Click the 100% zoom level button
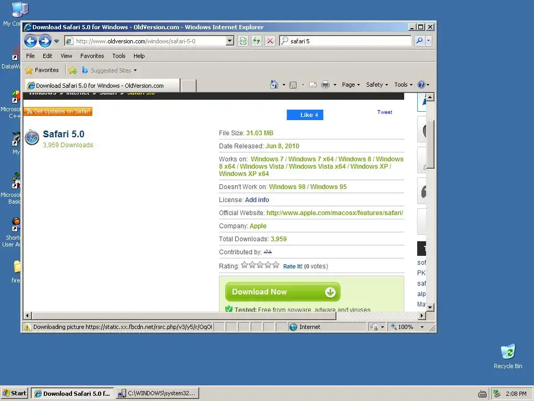 pyautogui.click(x=402, y=327)
